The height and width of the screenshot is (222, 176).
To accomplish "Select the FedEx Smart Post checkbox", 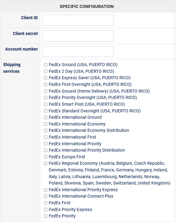I will click(46, 104).
